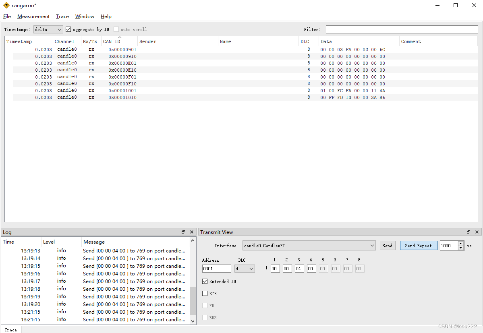The height and width of the screenshot is (333, 483).
Task: Click the Log scrollbar up arrow
Action: pyautogui.click(x=193, y=240)
